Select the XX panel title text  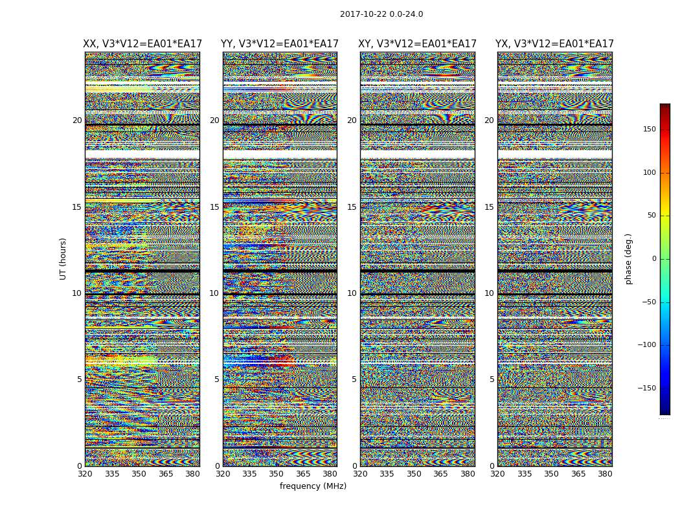pyautogui.click(x=142, y=44)
